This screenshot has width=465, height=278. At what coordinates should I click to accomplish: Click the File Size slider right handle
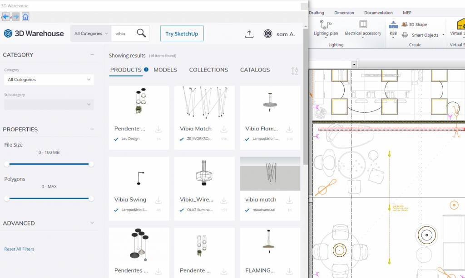pyautogui.click(x=91, y=164)
